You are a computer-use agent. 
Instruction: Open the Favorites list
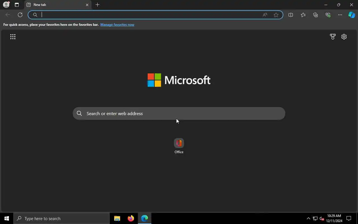[x=303, y=15]
